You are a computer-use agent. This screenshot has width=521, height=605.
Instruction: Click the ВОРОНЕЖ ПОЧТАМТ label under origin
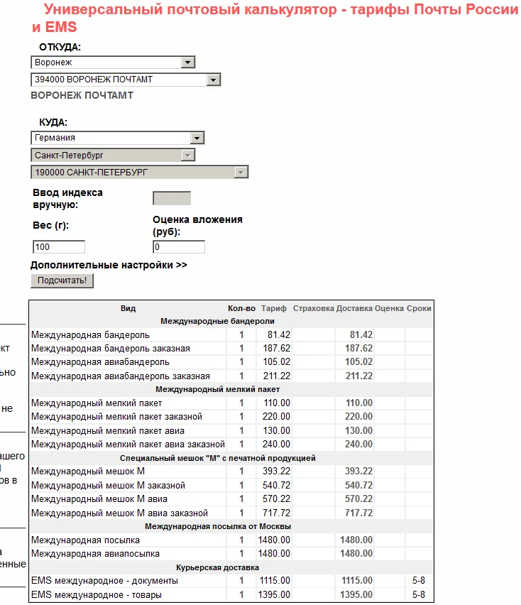point(82,95)
